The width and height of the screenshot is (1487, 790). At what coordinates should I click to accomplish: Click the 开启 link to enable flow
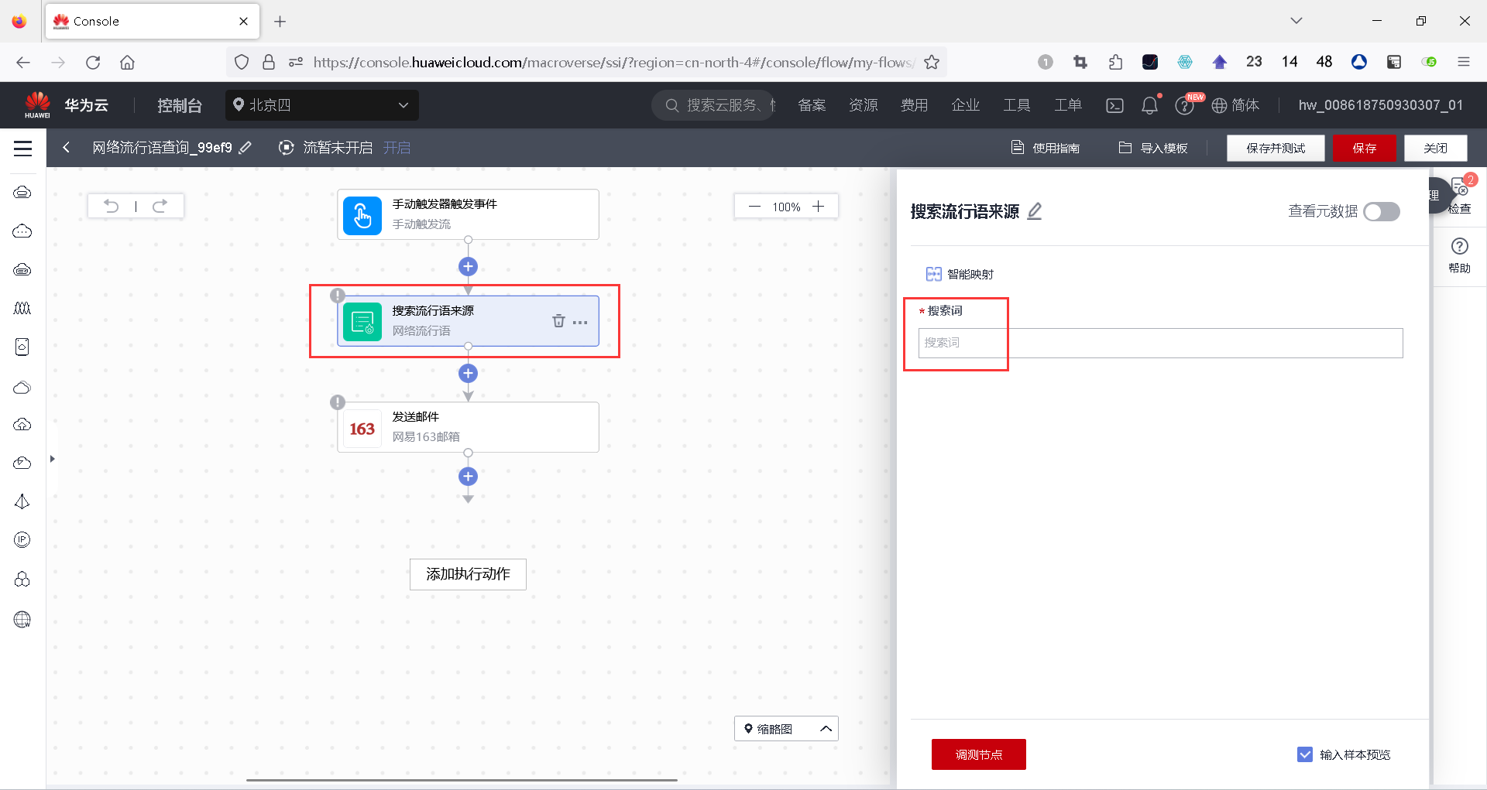[x=397, y=148]
